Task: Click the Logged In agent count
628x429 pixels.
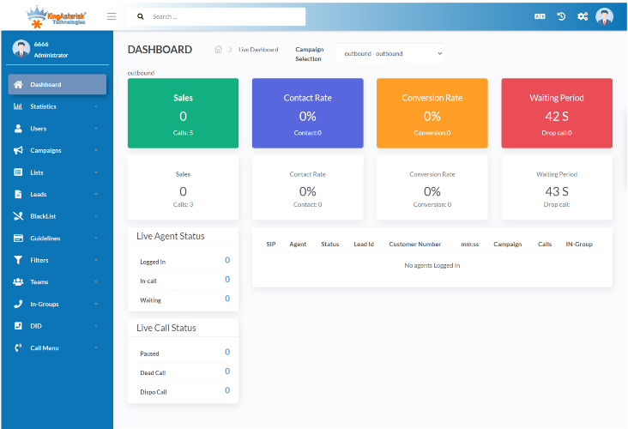Action: [x=227, y=260]
